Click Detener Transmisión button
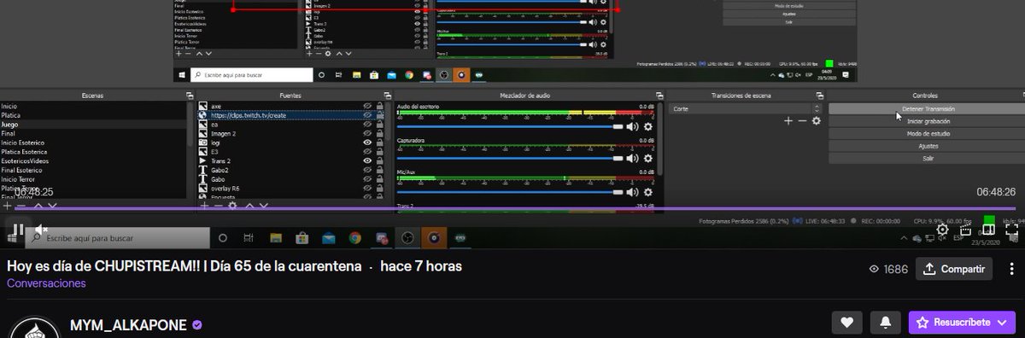 928,109
